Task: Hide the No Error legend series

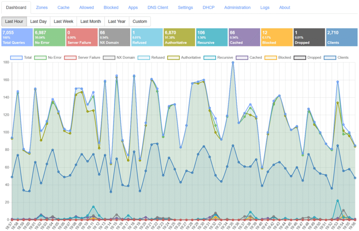Action: click(47, 57)
